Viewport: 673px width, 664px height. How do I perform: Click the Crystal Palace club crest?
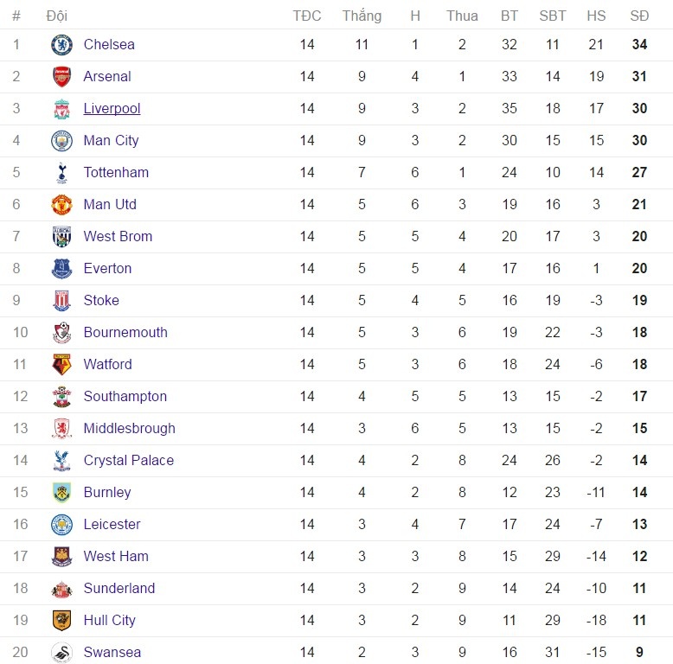point(61,461)
